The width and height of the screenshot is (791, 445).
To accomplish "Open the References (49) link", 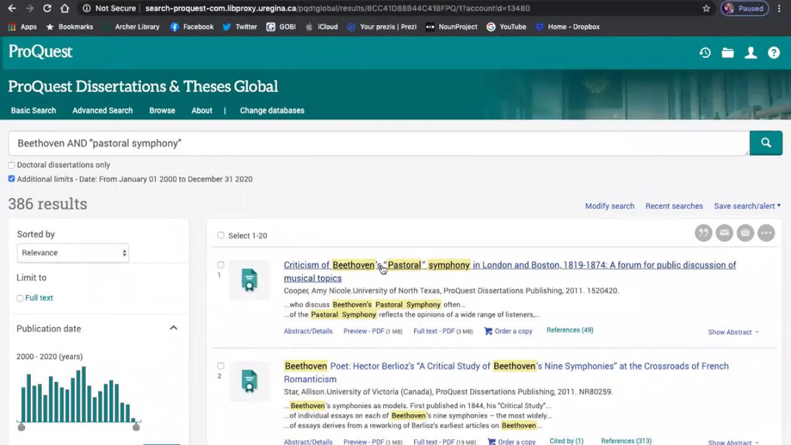I will coord(570,330).
